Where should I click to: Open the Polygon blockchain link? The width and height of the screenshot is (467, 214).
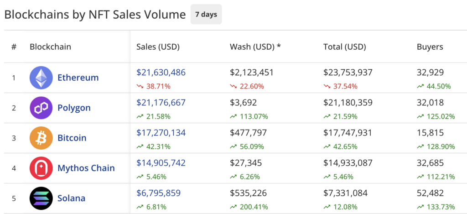click(74, 108)
